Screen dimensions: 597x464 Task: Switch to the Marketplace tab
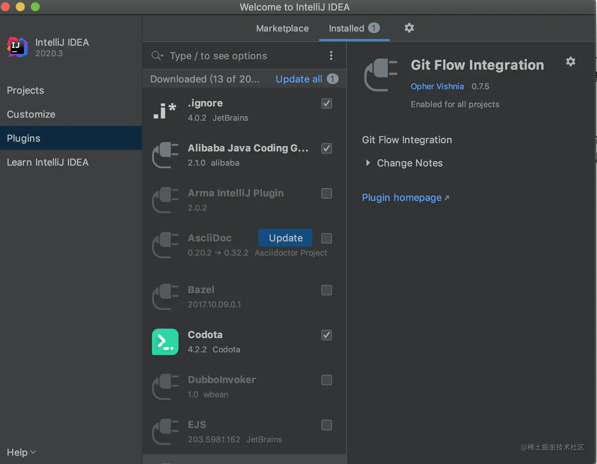[282, 28]
